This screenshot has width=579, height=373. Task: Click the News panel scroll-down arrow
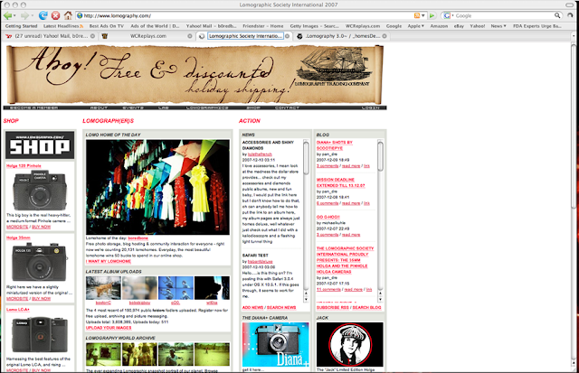306,299
